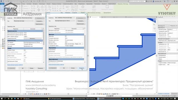Click vertical scrollbar of front dialog parameter list
178x100 pixels.
pos(85,42)
